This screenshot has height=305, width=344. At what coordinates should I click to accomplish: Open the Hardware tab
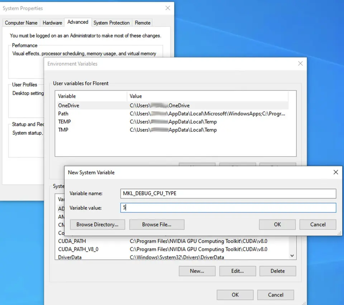[52, 23]
